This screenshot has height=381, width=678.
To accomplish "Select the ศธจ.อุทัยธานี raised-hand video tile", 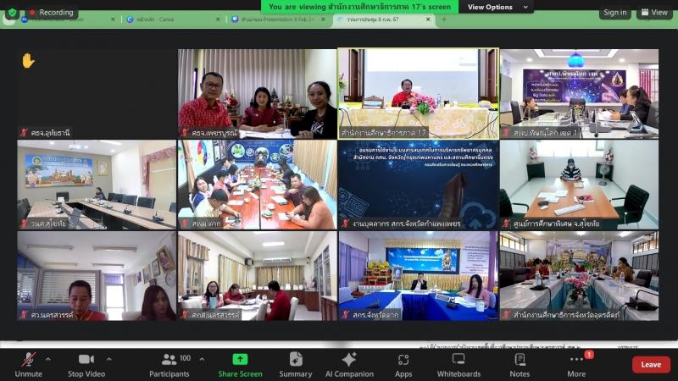I will [x=97, y=93].
